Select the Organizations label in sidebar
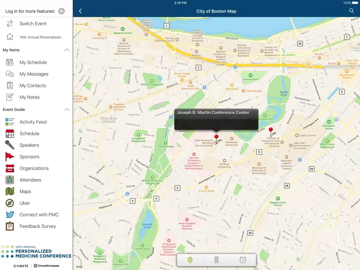 [34, 168]
